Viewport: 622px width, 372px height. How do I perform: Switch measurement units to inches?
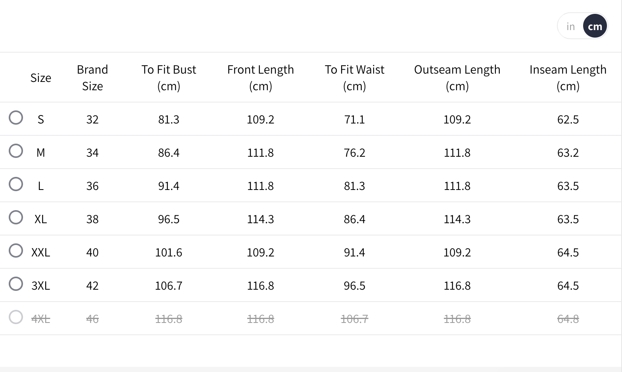[570, 27]
